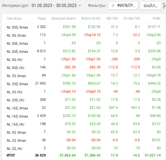The image size is (166, 160).
Task: Click the ФАЙЛ... button
Action: (x=151, y=6)
